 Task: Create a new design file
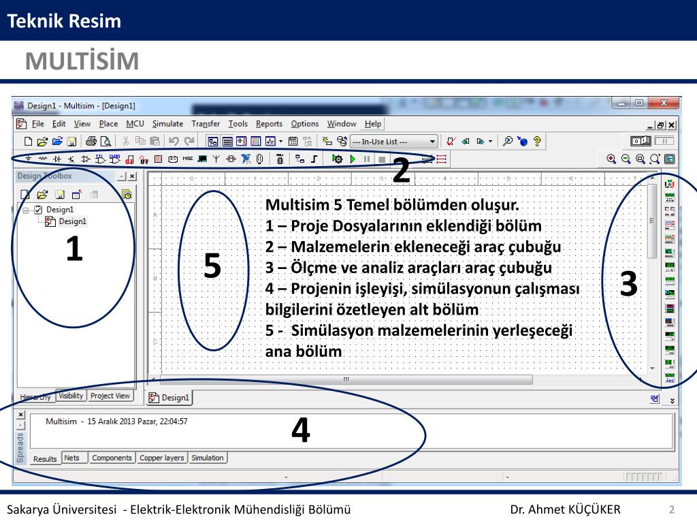point(28,142)
